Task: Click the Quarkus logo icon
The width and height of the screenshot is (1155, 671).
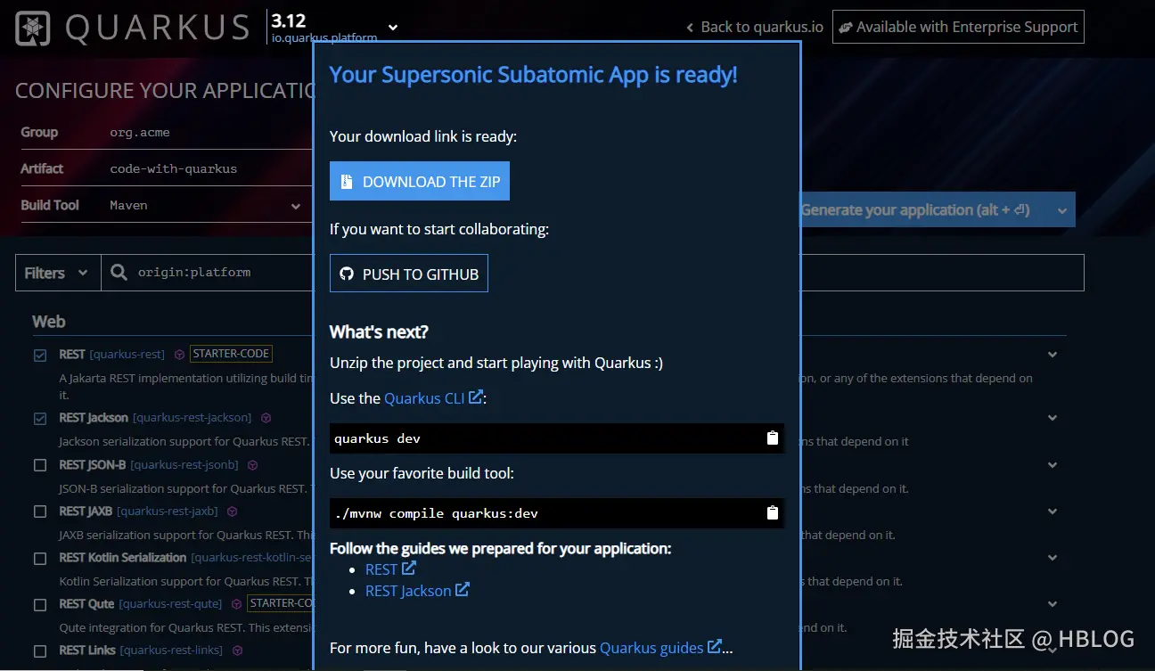Action: [32, 29]
